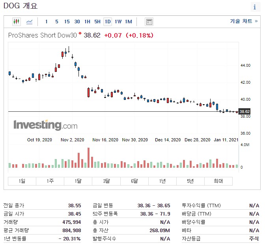Click the 금일 변동 range 38.36 - 38.65
Image resolution: width=265 pixels, height=244 pixels.
click(154, 206)
